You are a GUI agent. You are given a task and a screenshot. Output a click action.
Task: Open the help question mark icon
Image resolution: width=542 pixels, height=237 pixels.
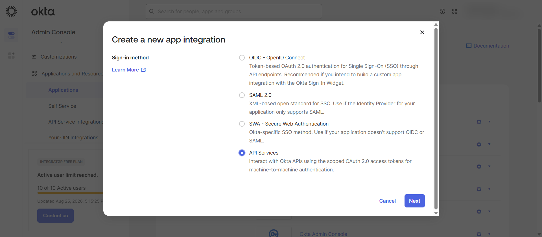coord(442,12)
